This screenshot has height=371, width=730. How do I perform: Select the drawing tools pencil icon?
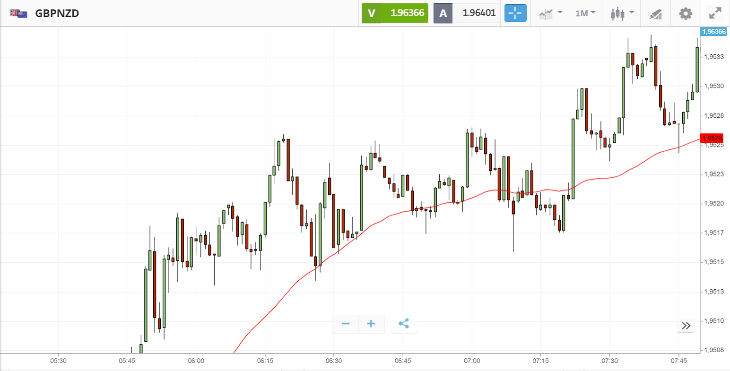(x=655, y=14)
